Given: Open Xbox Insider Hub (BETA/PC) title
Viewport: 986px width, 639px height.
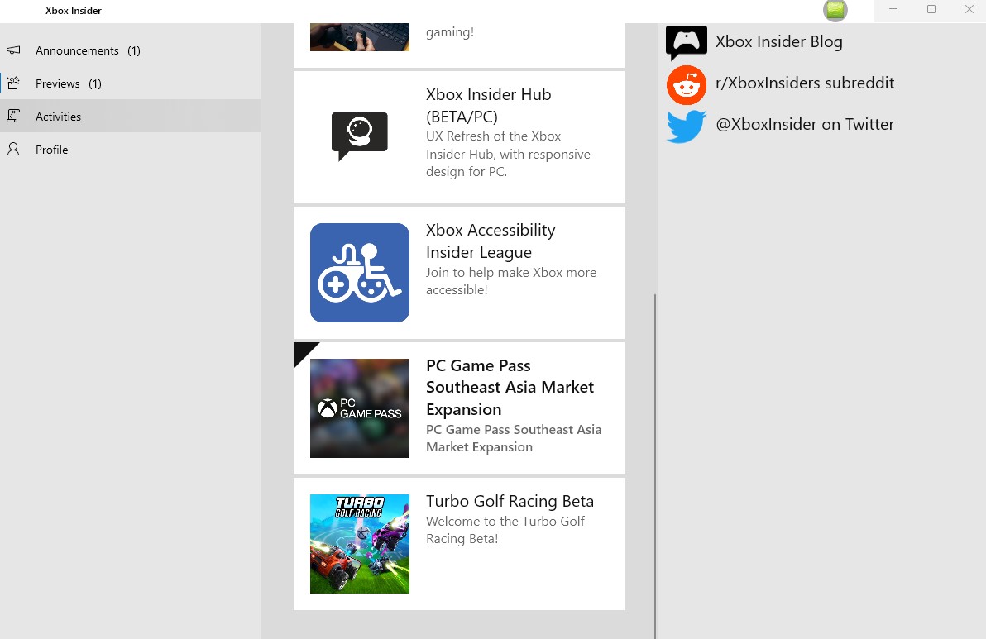Looking at the screenshot, I should 489,106.
